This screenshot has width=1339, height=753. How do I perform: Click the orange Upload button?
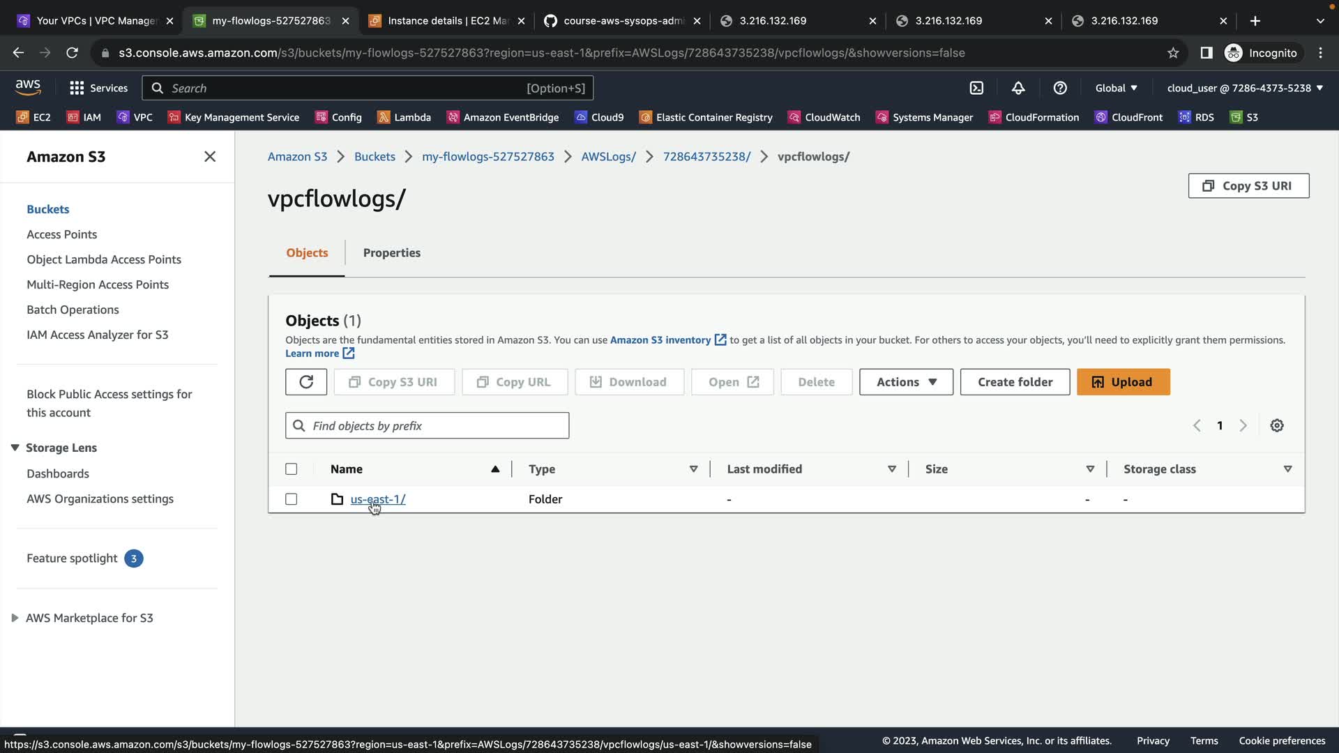(1123, 382)
